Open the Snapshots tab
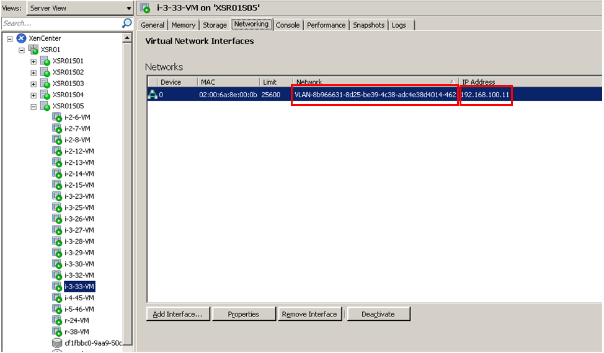Screen dimensions: 604x353 (x=368, y=25)
